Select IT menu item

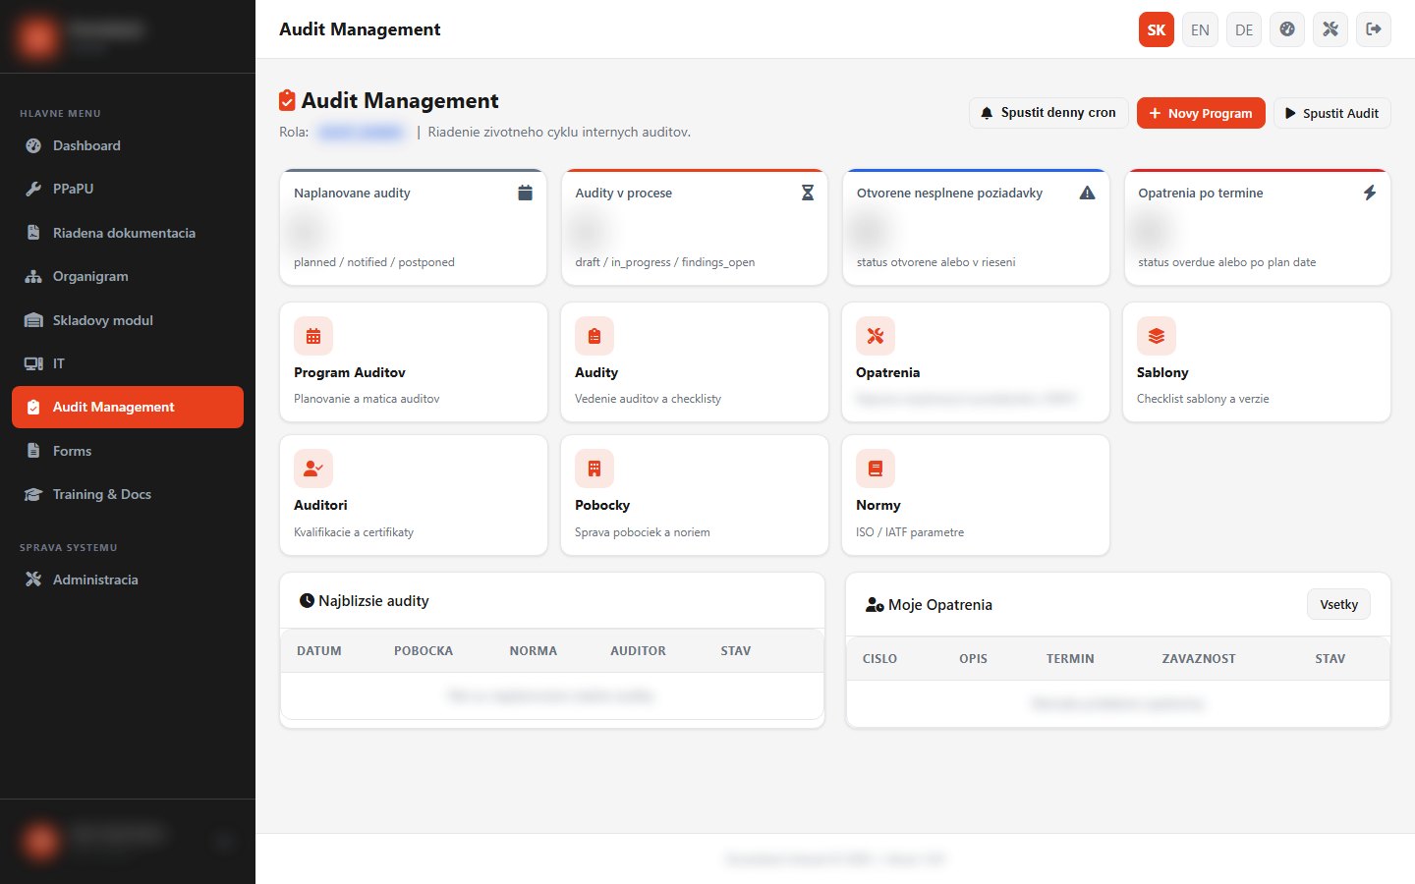coord(128,363)
